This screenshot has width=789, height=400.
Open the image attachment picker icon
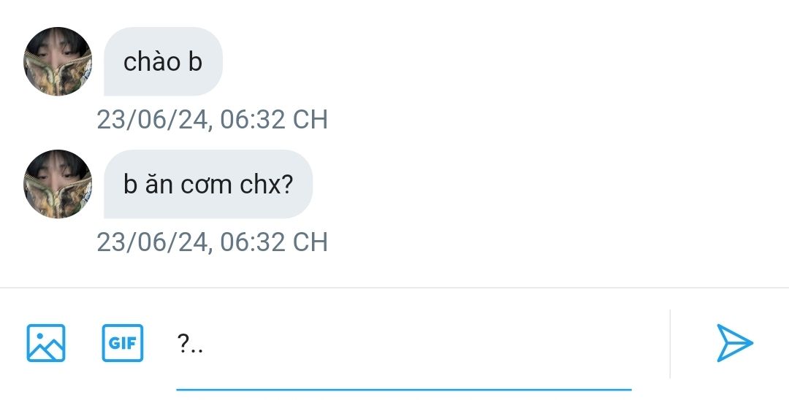pos(46,343)
